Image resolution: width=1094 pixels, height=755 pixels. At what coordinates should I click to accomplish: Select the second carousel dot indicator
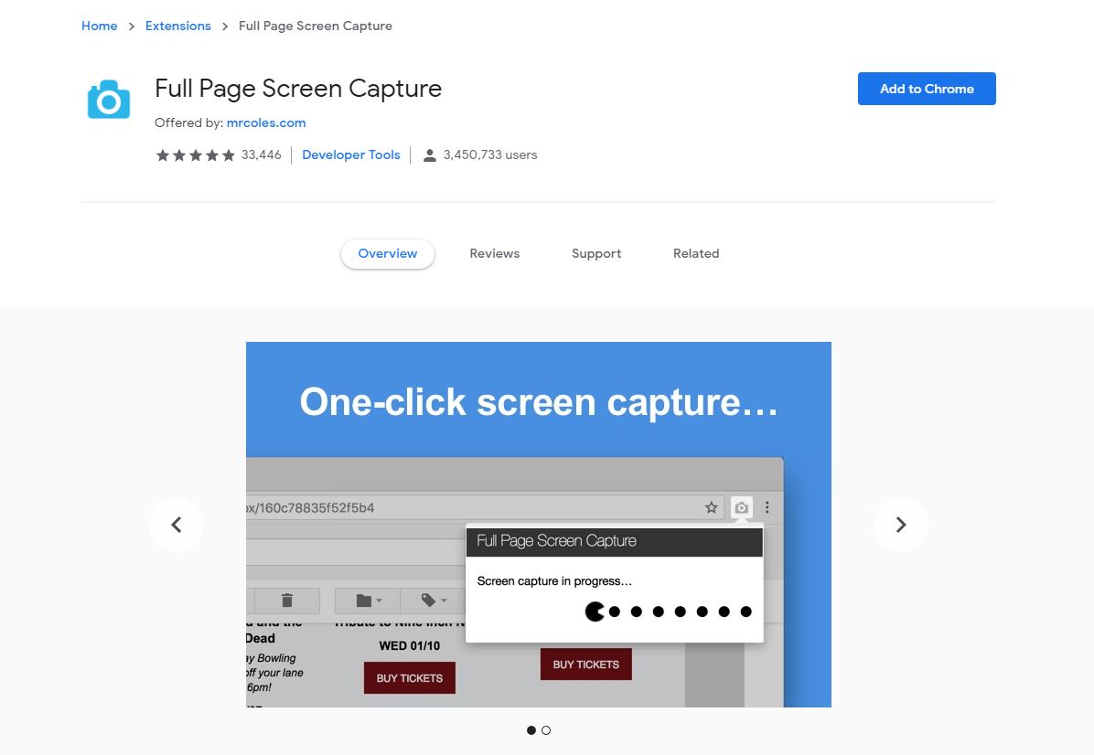coord(546,730)
